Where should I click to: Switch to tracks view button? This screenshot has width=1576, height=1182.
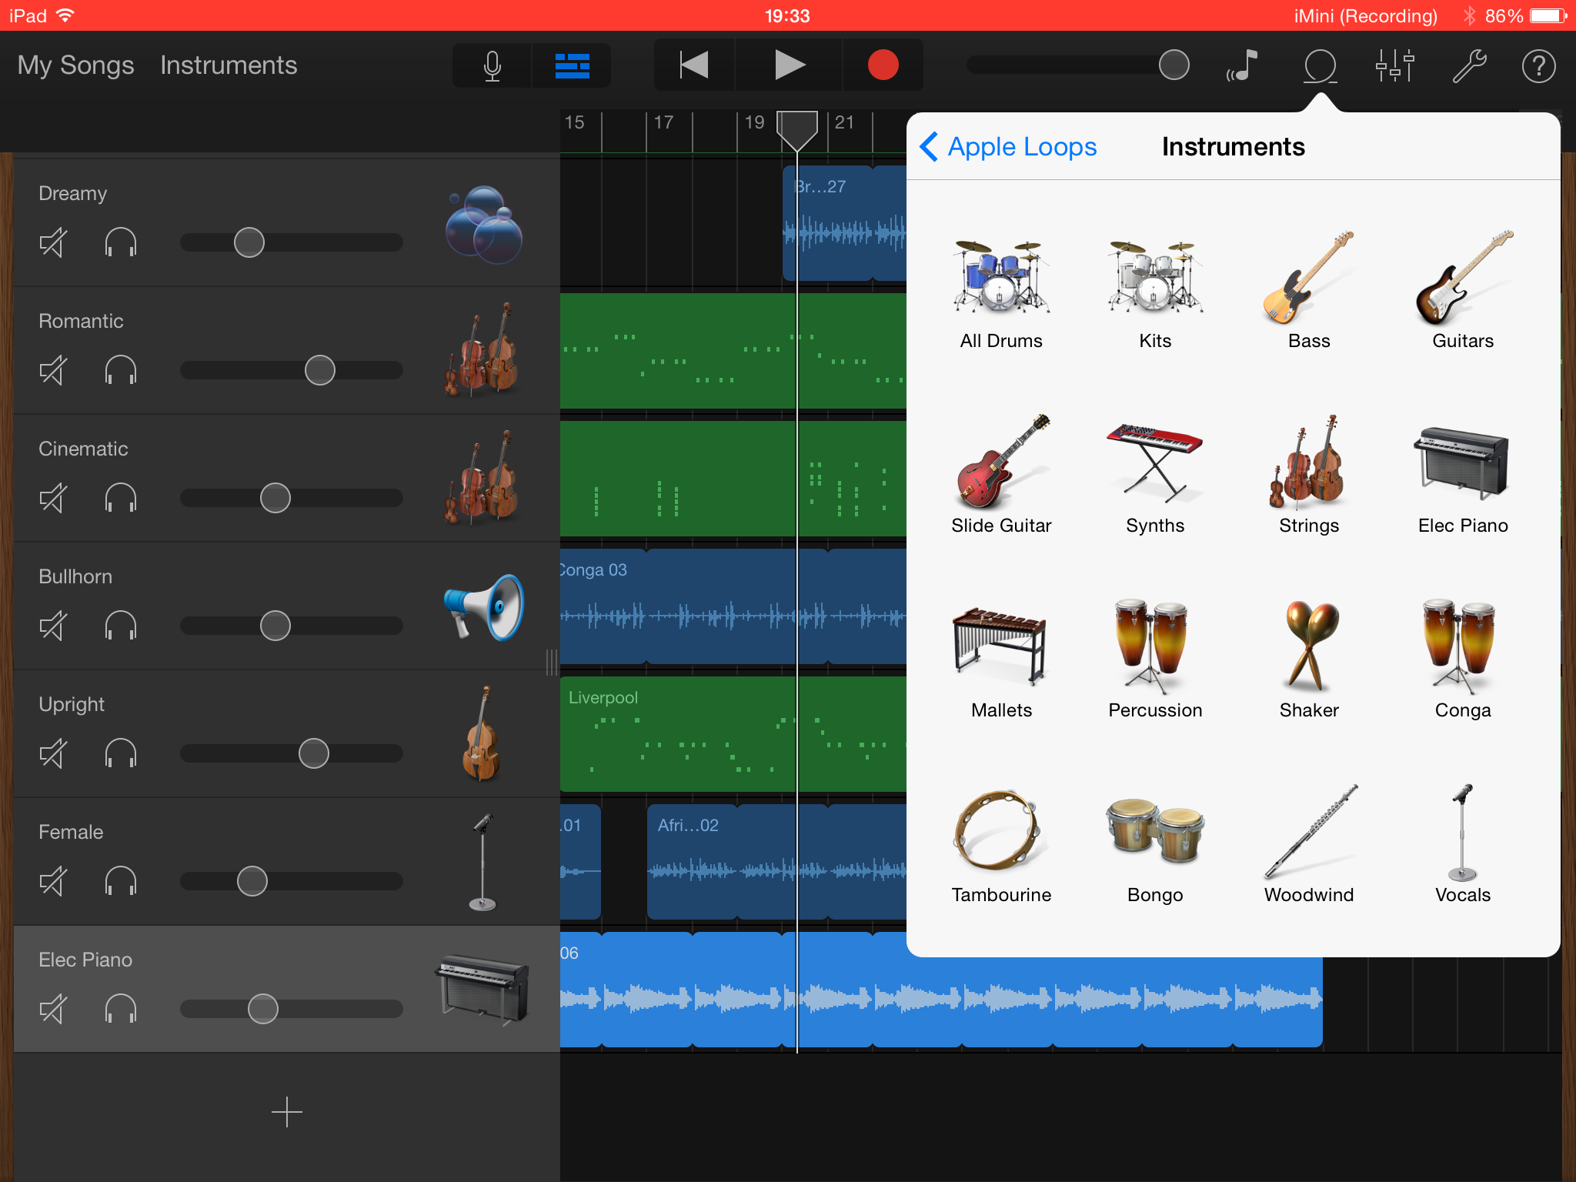pyautogui.click(x=572, y=66)
